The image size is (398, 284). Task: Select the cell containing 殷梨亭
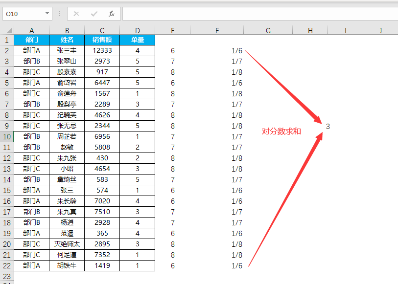pyautogui.click(x=67, y=104)
